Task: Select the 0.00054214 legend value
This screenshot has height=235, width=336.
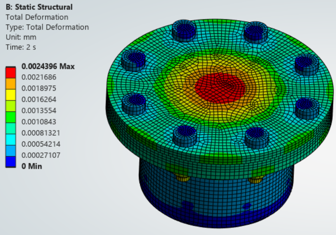Action: coord(41,144)
